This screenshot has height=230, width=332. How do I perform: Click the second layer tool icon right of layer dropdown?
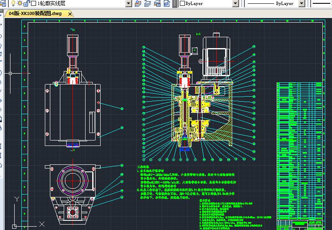pos(147,3)
